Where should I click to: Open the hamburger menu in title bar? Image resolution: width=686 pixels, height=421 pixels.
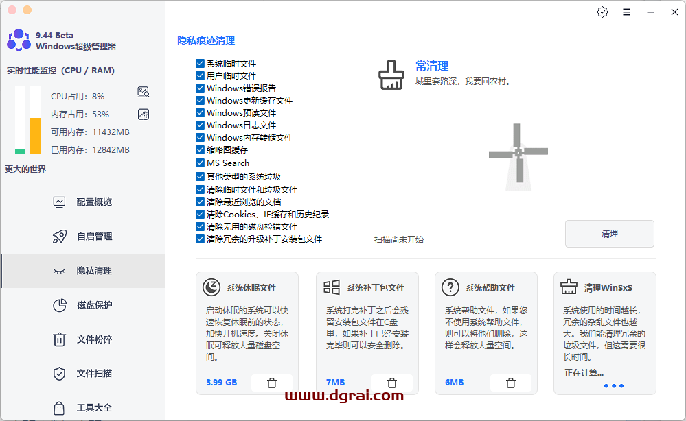(x=626, y=12)
